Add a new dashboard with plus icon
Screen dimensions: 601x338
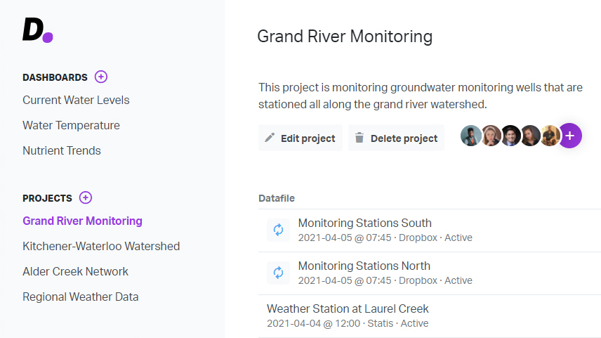point(101,77)
